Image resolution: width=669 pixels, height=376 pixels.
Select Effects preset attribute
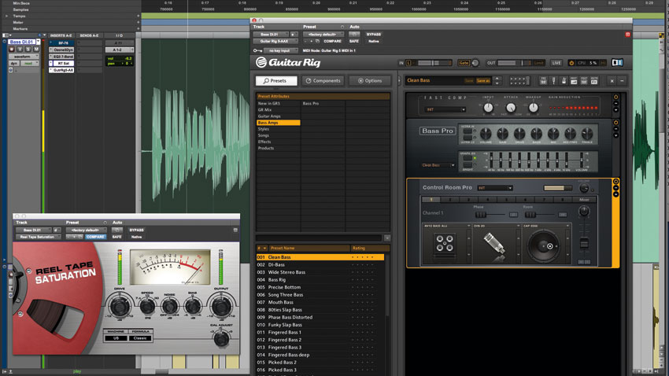(278, 142)
